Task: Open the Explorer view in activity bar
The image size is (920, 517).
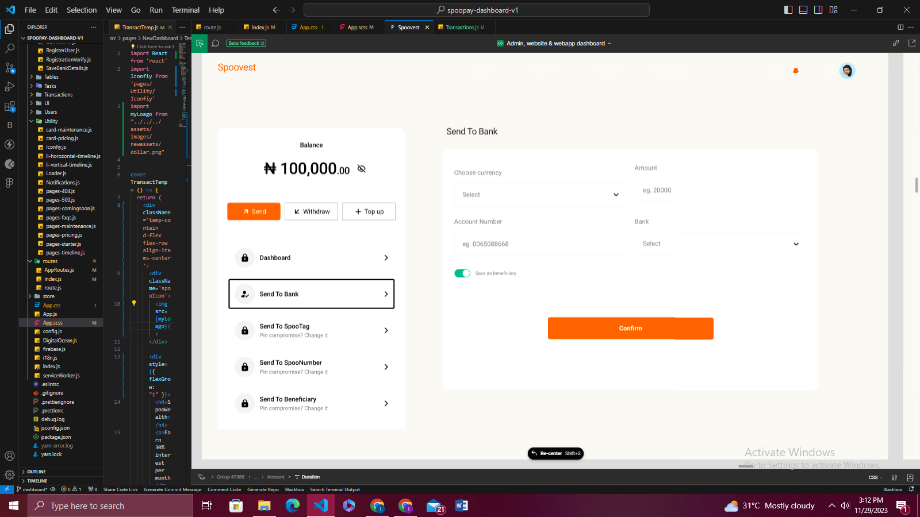Action: (x=10, y=29)
